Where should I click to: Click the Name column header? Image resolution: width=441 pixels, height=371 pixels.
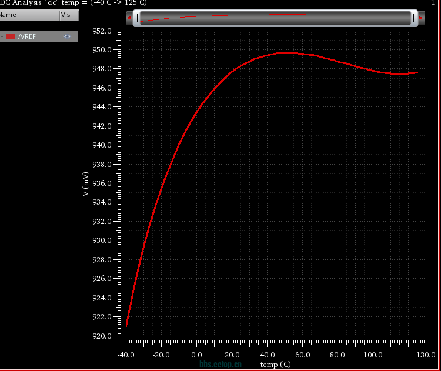coord(29,15)
